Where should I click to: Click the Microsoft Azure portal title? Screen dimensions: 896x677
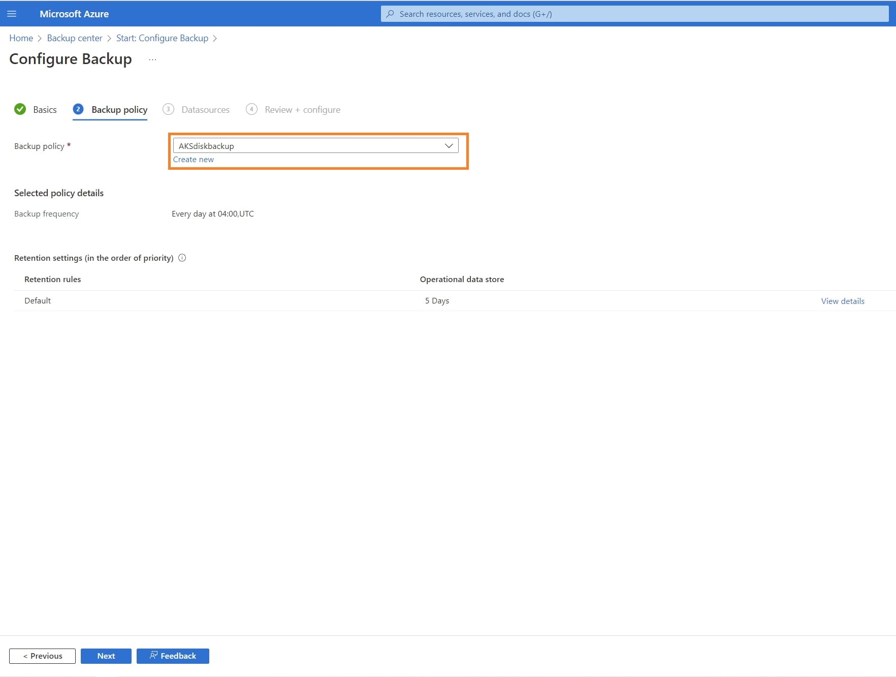click(74, 14)
